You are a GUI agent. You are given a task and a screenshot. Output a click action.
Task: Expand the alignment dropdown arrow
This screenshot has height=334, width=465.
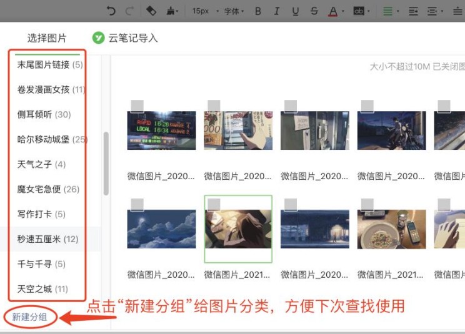(397, 11)
